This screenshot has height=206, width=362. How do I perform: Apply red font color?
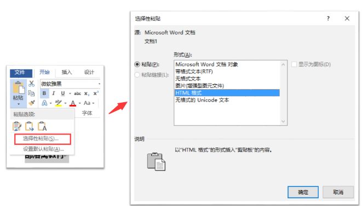coord(73,103)
